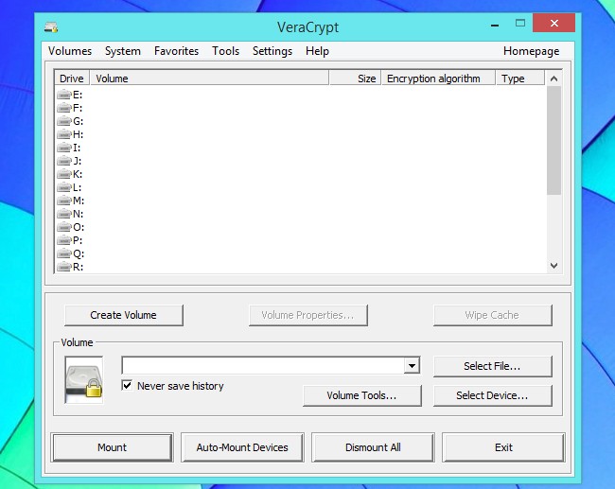Click the scroll down arrow of drive list
615x489 pixels.
(x=553, y=266)
